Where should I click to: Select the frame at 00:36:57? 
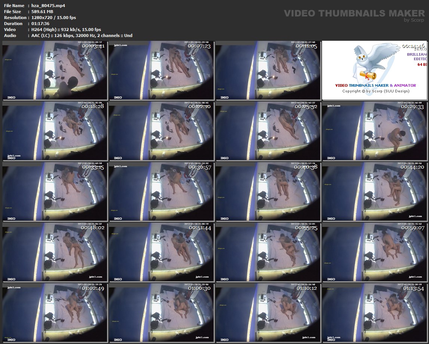[x=162, y=191]
